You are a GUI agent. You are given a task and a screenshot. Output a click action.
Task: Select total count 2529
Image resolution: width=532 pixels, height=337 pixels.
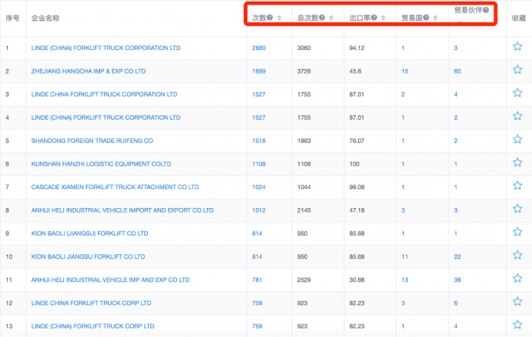point(304,280)
